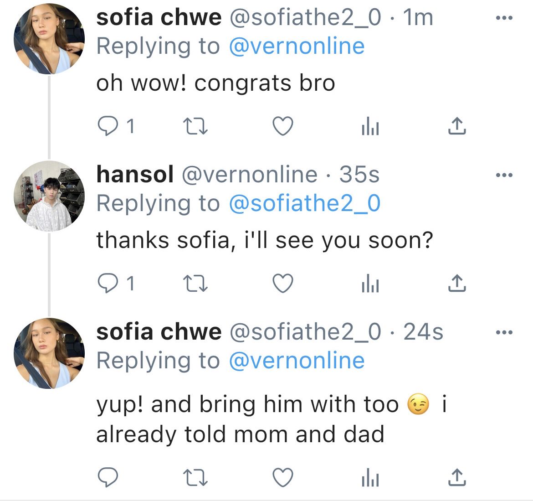Retweet the 'oh wow! congrats bro' tweet
533x501 pixels.
tap(195, 126)
